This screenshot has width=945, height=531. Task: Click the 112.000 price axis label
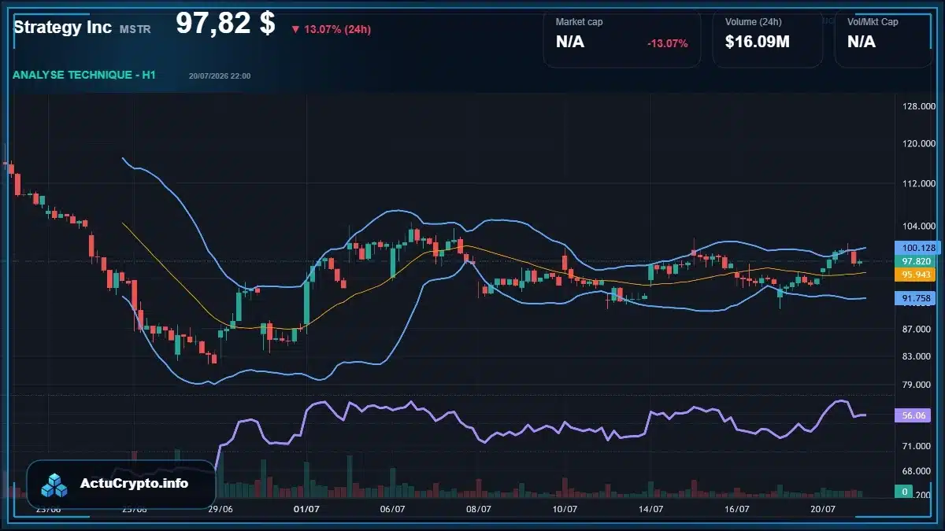917,183
